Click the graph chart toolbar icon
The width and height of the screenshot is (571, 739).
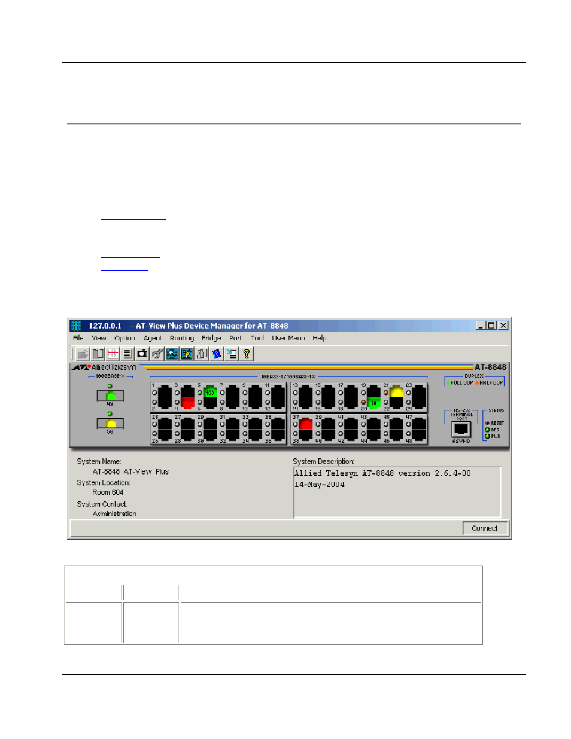[x=113, y=354]
